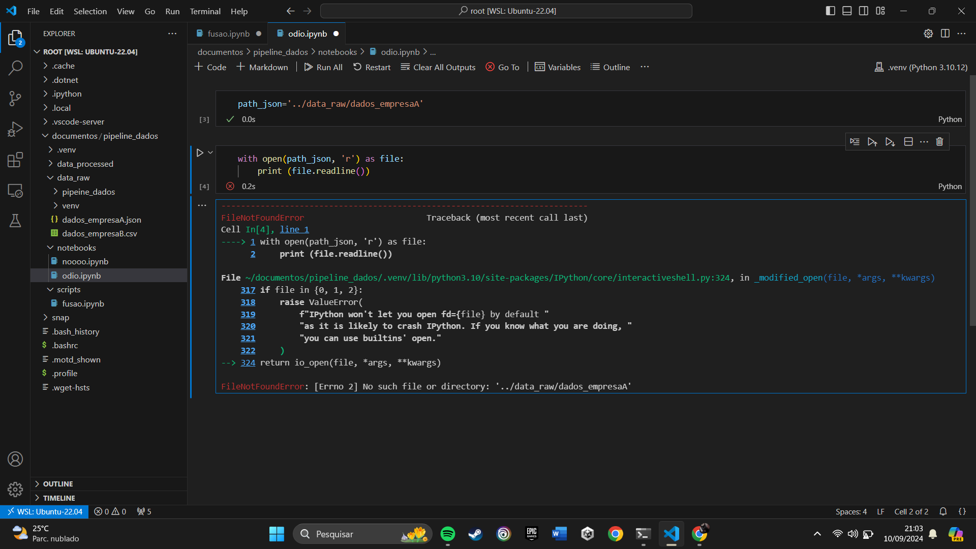This screenshot has width=976, height=549.
Task: Open the Run and Debug view
Action: pyautogui.click(x=15, y=129)
